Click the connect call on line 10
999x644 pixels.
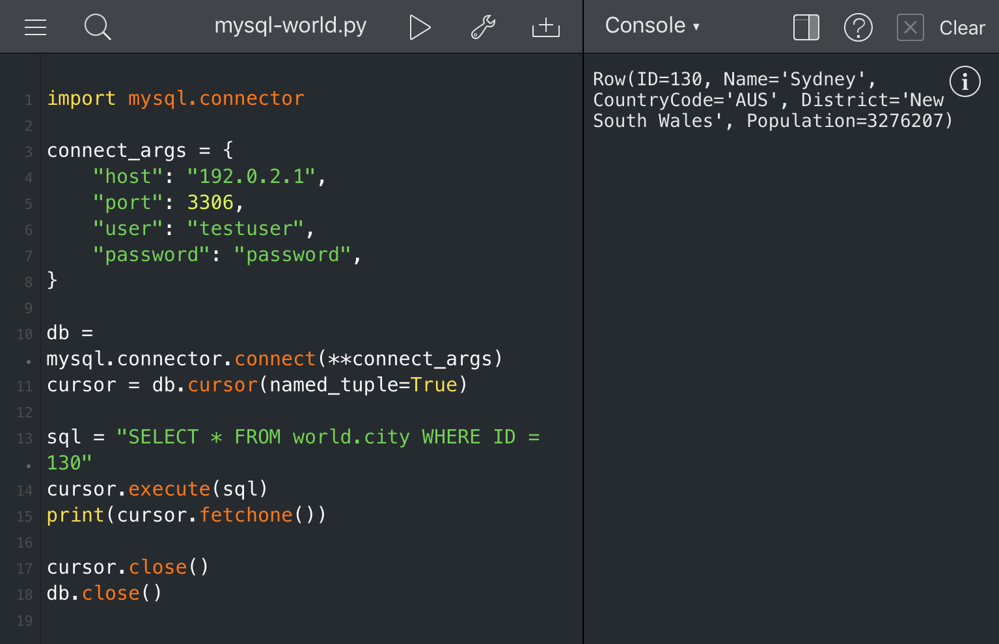(275, 358)
